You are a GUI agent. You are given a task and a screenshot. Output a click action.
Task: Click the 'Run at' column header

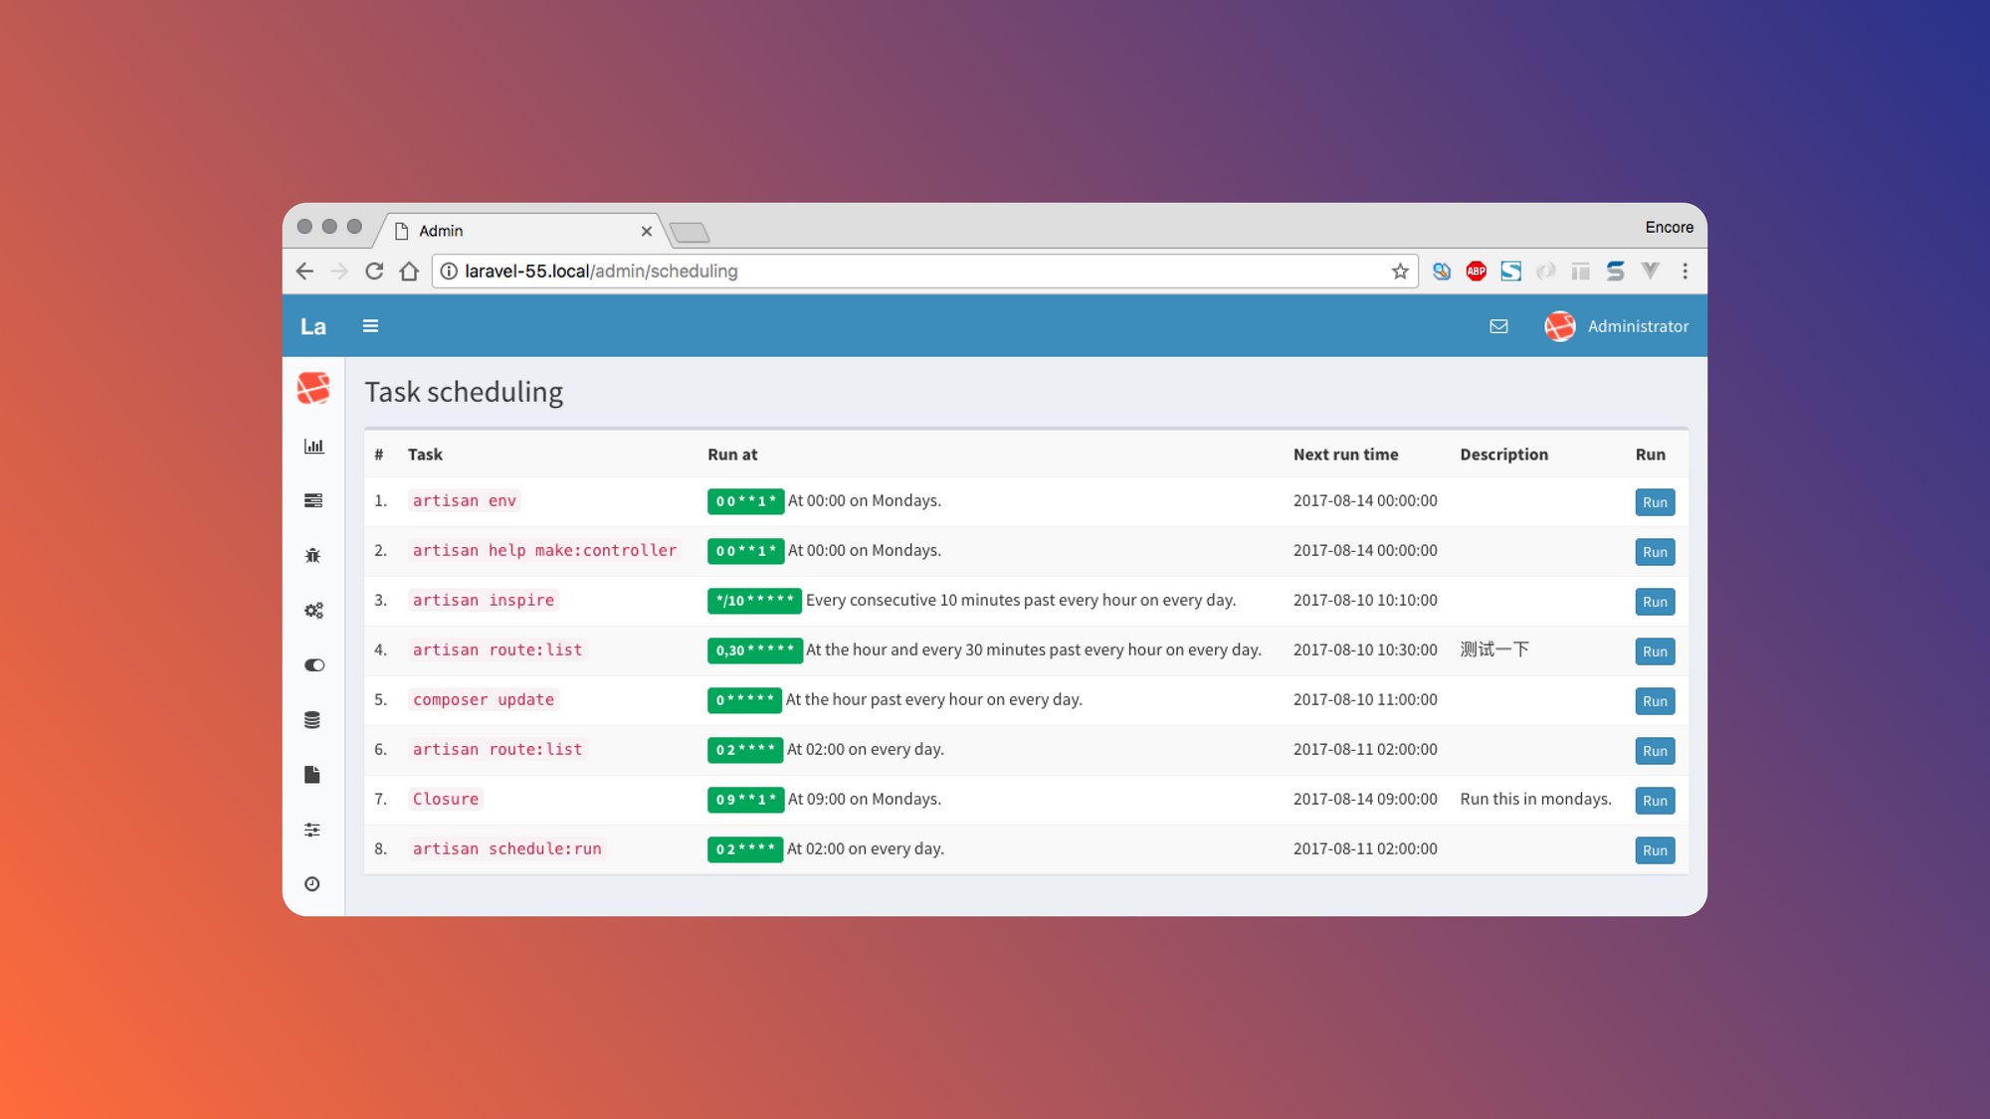[732, 455]
